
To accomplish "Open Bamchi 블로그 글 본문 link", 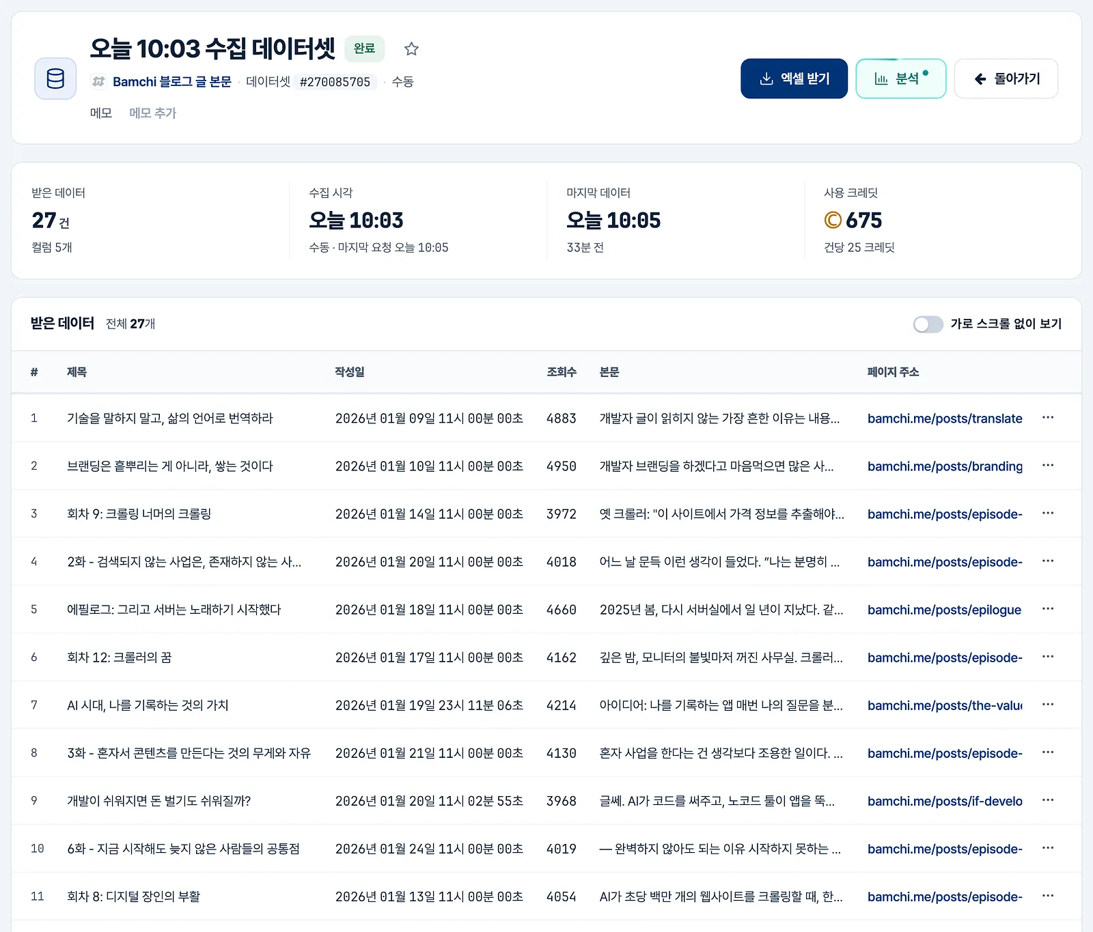I will 172,82.
